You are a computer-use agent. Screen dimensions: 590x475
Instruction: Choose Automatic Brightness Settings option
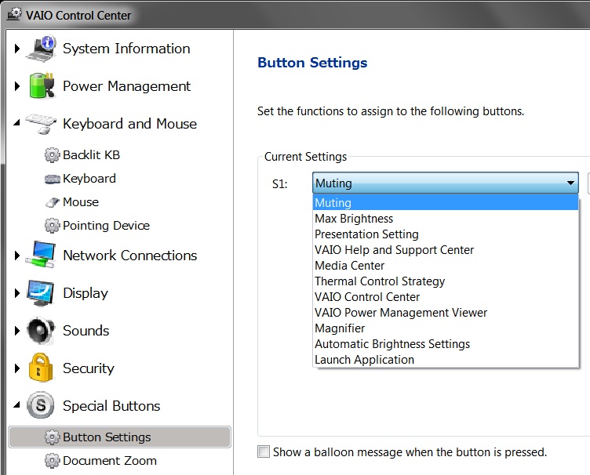click(446, 344)
